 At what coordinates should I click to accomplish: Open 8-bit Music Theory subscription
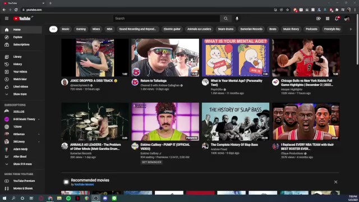21,120
